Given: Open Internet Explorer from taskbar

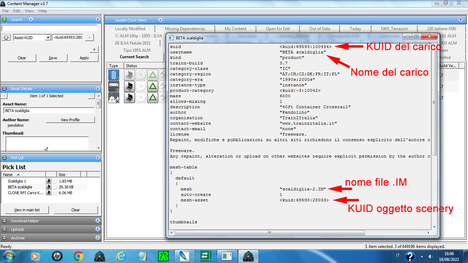Looking at the screenshot, I should 121,256.
